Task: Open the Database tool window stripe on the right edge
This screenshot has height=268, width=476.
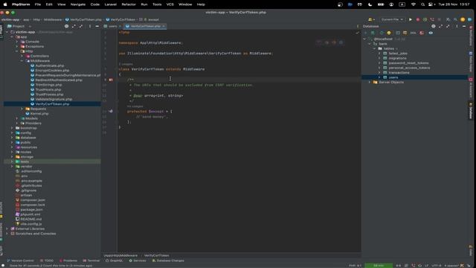Action: pyautogui.click(x=471, y=111)
